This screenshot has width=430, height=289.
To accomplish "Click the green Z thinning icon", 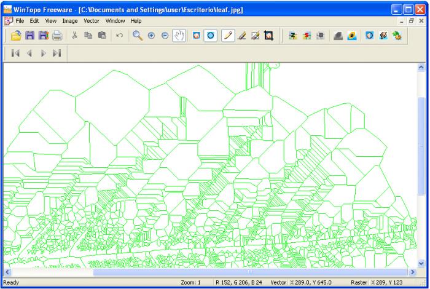I will click(293, 36).
